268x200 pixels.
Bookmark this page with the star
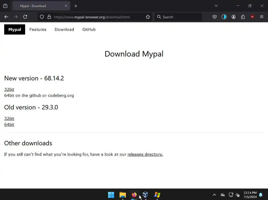point(148,17)
